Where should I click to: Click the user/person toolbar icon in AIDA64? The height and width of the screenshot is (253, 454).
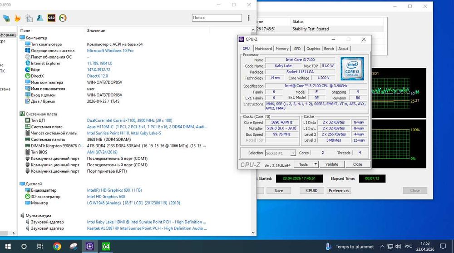click(x=40, y=18)
